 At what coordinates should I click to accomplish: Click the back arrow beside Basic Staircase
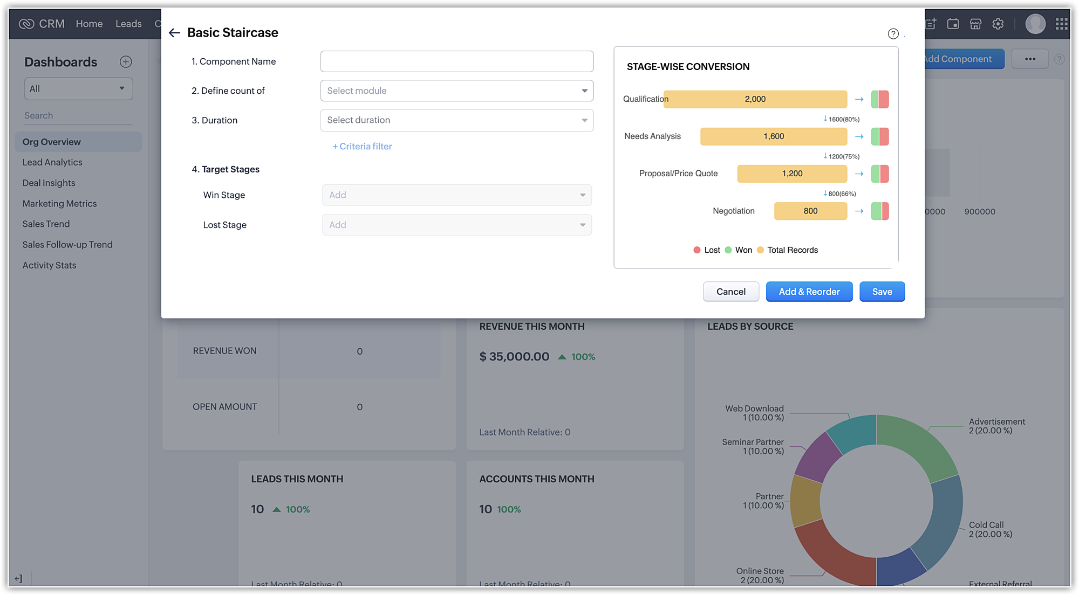(174, 33)
